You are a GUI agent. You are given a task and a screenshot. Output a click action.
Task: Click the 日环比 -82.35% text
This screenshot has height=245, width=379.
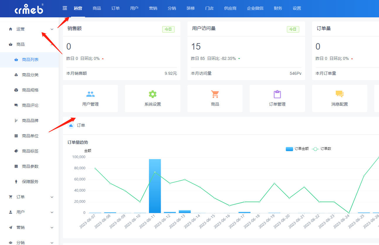tap(221, 58)
